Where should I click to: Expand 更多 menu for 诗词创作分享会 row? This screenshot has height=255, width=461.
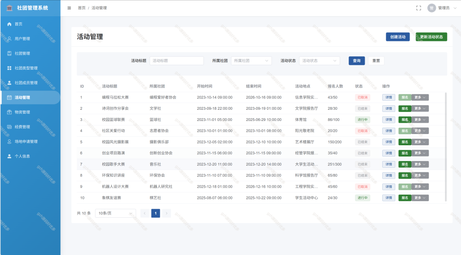pos(420,109)
